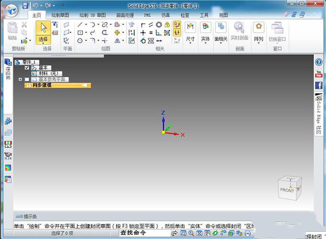This screenshot has width=326, height=239.
Task: Select the Circle drawing tool
Action: coord(80,41)
